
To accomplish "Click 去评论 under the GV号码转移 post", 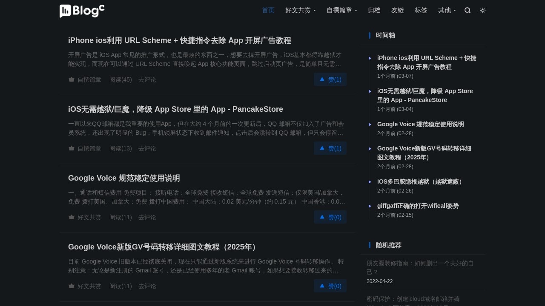I will pyautogui.click(x=147, y=286).
